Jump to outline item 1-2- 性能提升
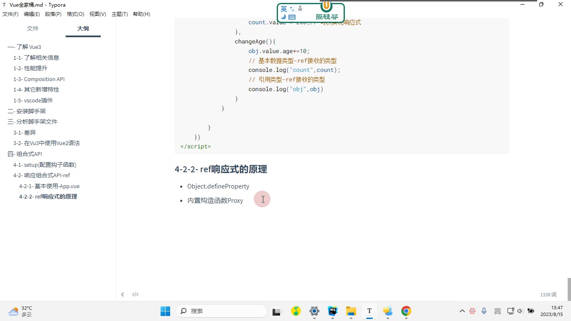 click(x=30, y=68)
